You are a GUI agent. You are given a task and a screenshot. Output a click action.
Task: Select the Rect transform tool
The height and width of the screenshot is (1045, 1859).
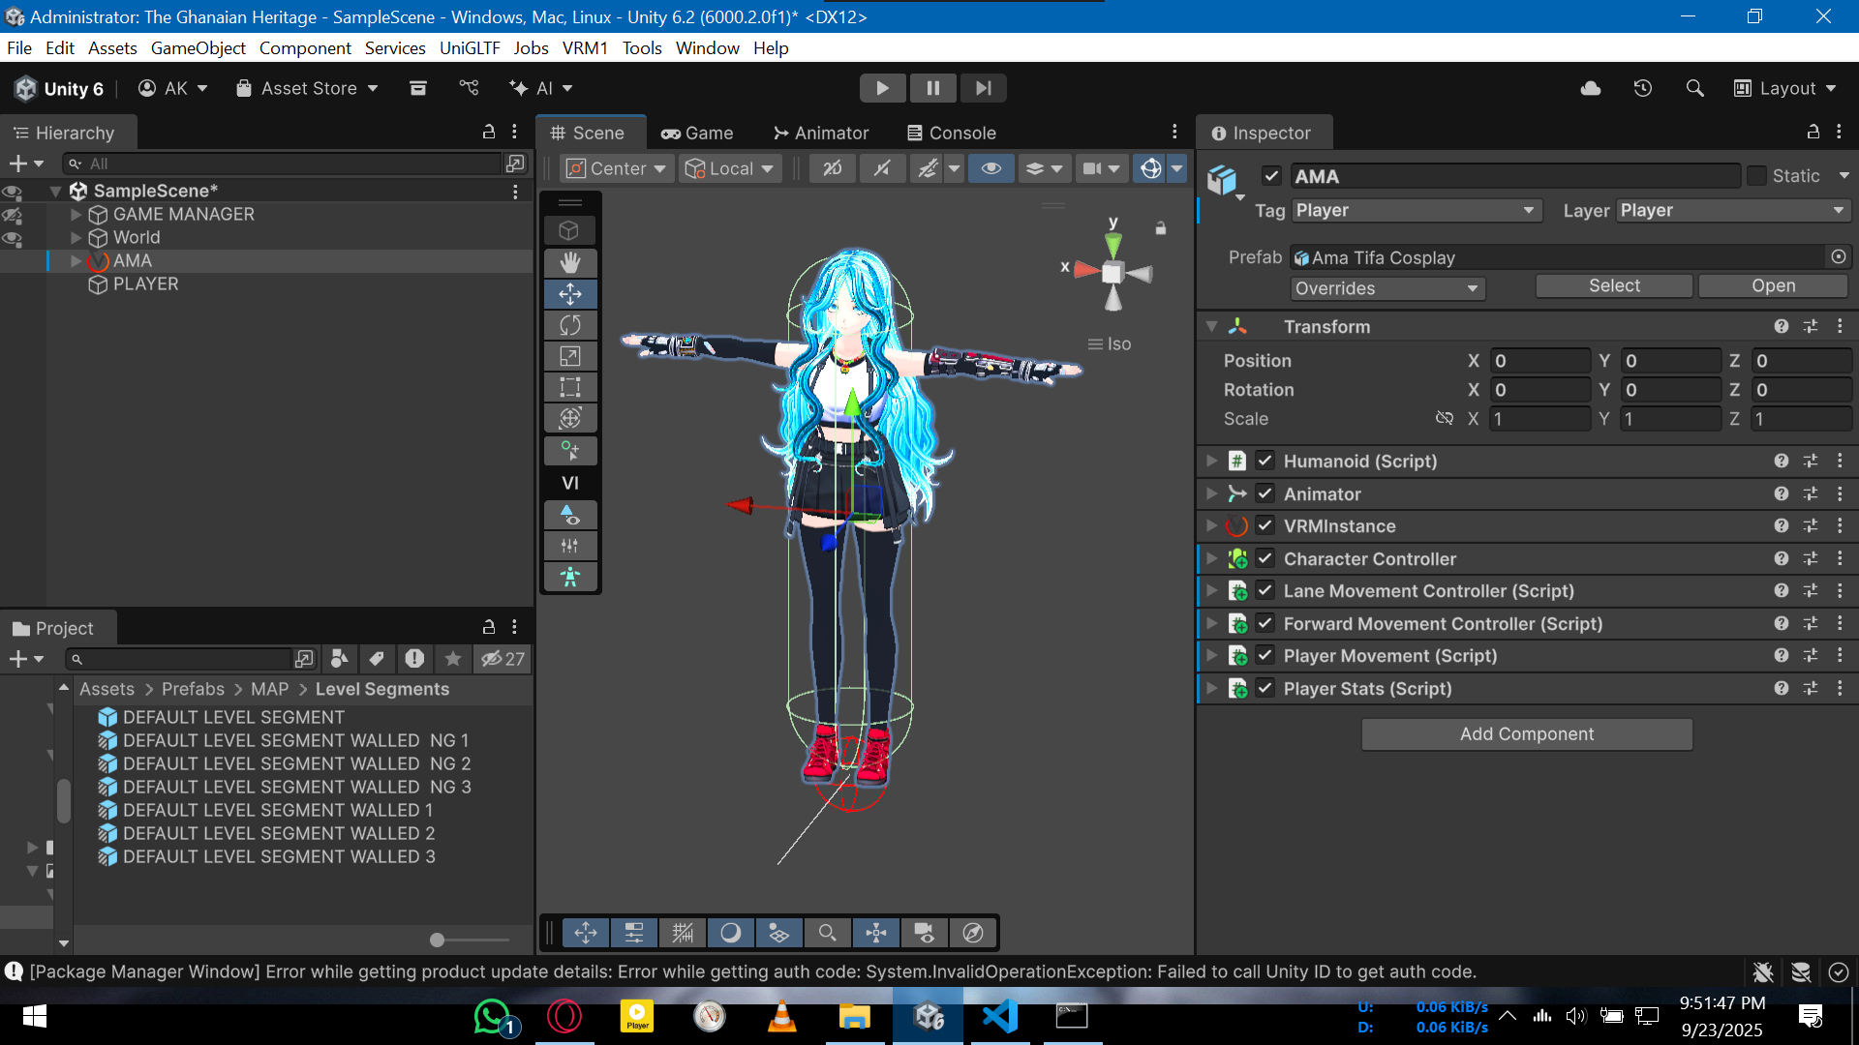pos(570,387)
